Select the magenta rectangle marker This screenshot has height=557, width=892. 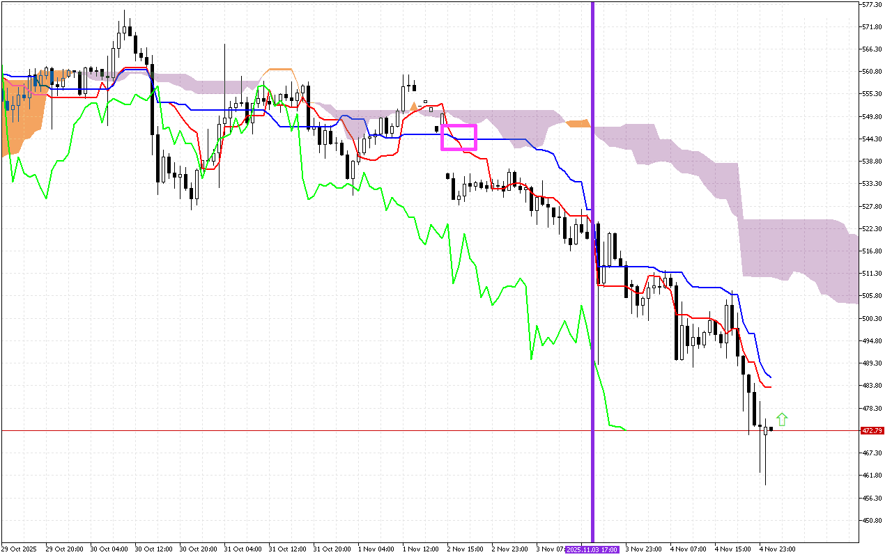459,137
